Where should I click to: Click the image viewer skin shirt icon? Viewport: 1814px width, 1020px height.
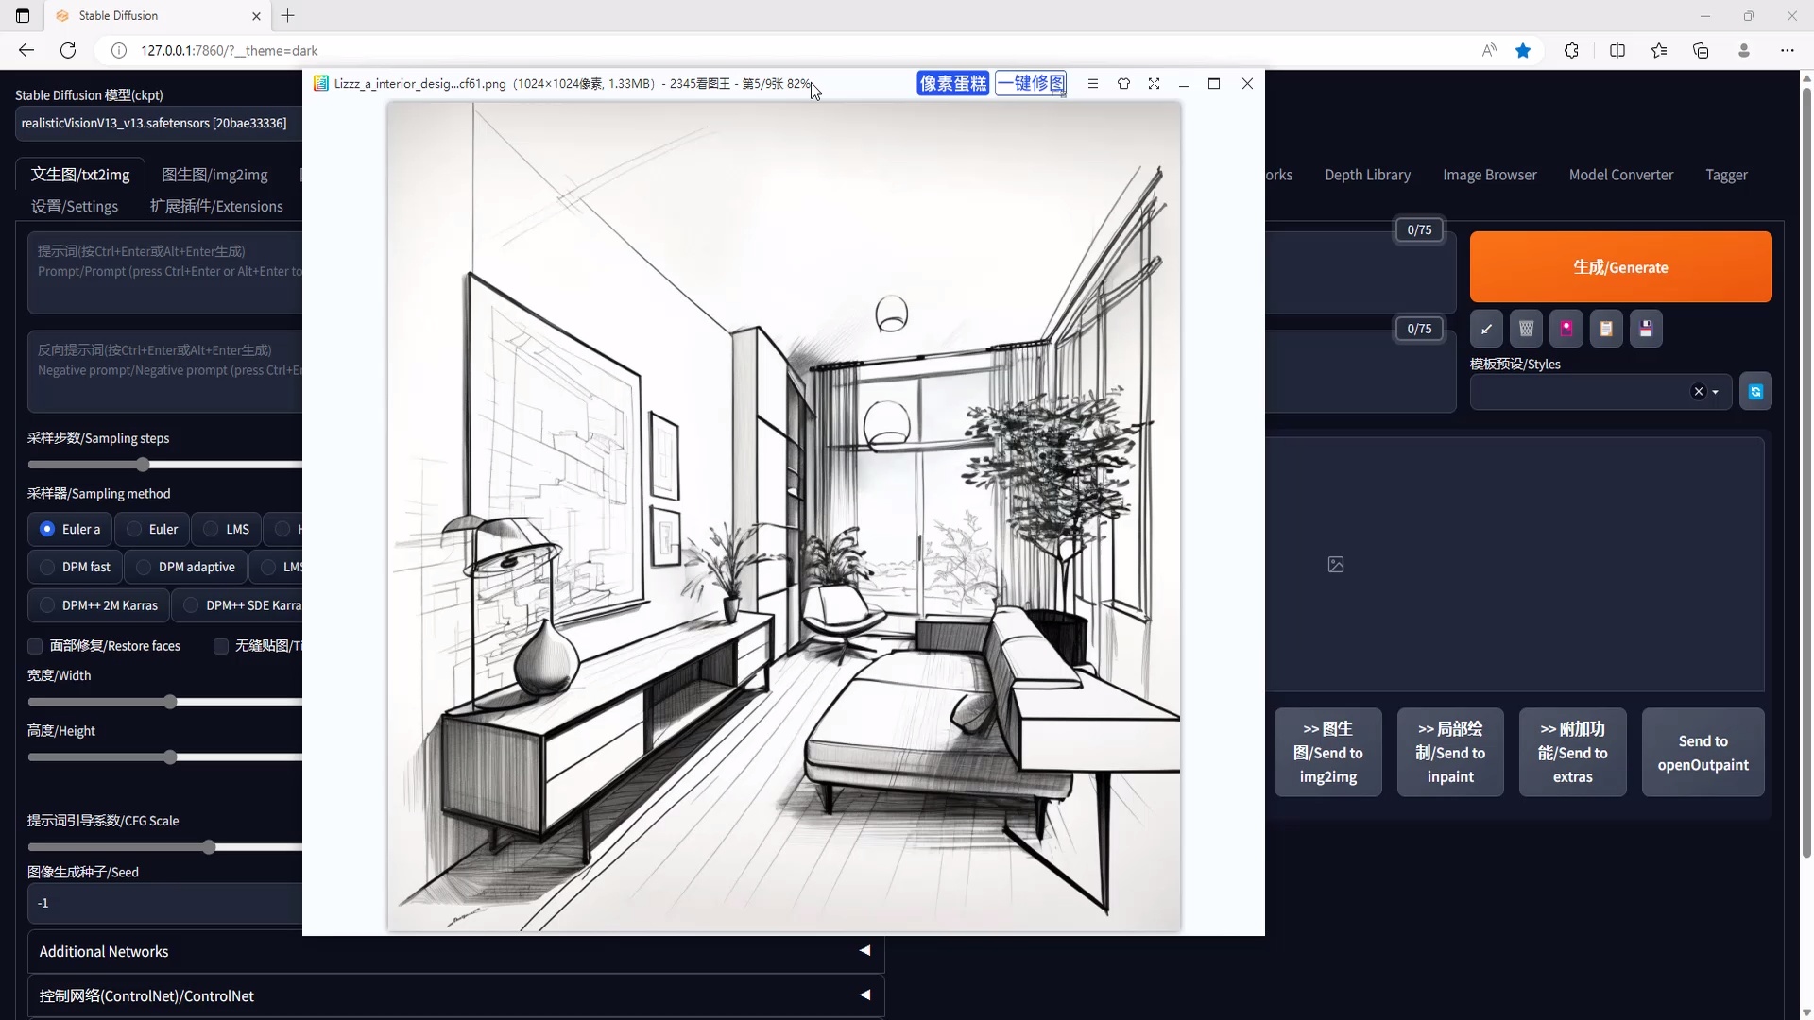click(x=1123, y=84)
